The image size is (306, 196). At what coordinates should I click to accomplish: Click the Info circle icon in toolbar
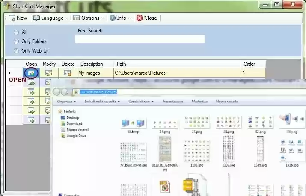coord(113,18)
